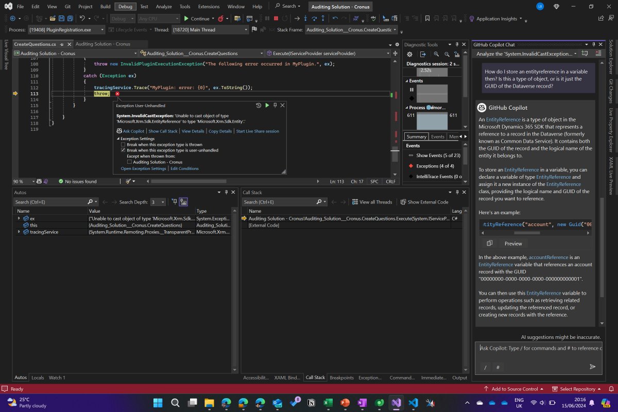The width and height of the screenshot is (618, 412).
Task: Expand the tracingService variable in Autos
Action: point(19,232)
